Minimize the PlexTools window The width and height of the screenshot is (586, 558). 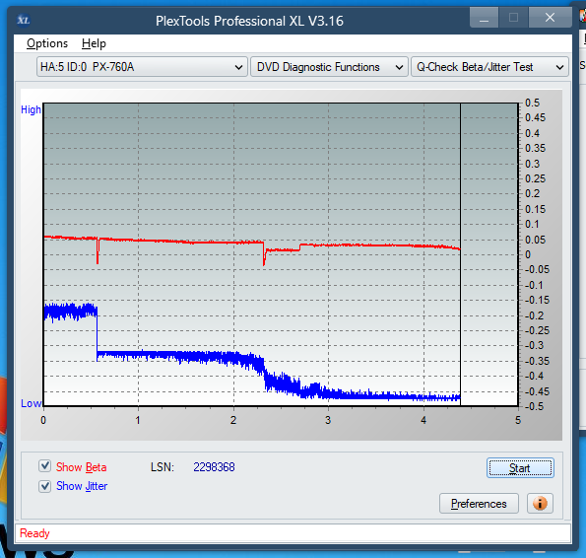pos(484,18)
